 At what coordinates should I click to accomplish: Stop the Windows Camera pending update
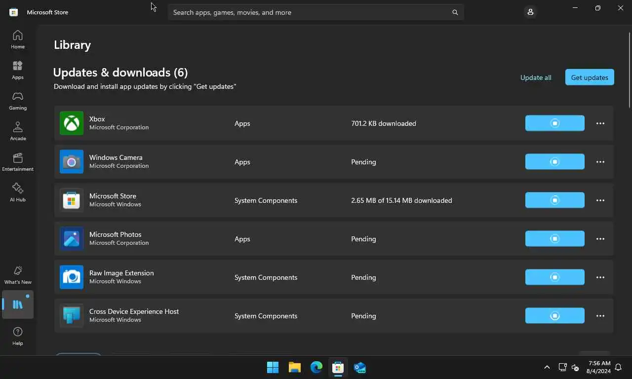click(555, 162)
